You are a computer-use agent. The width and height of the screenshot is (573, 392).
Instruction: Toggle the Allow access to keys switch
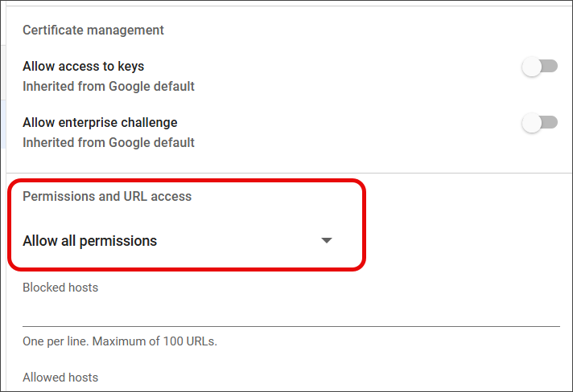tap(539, 67)
